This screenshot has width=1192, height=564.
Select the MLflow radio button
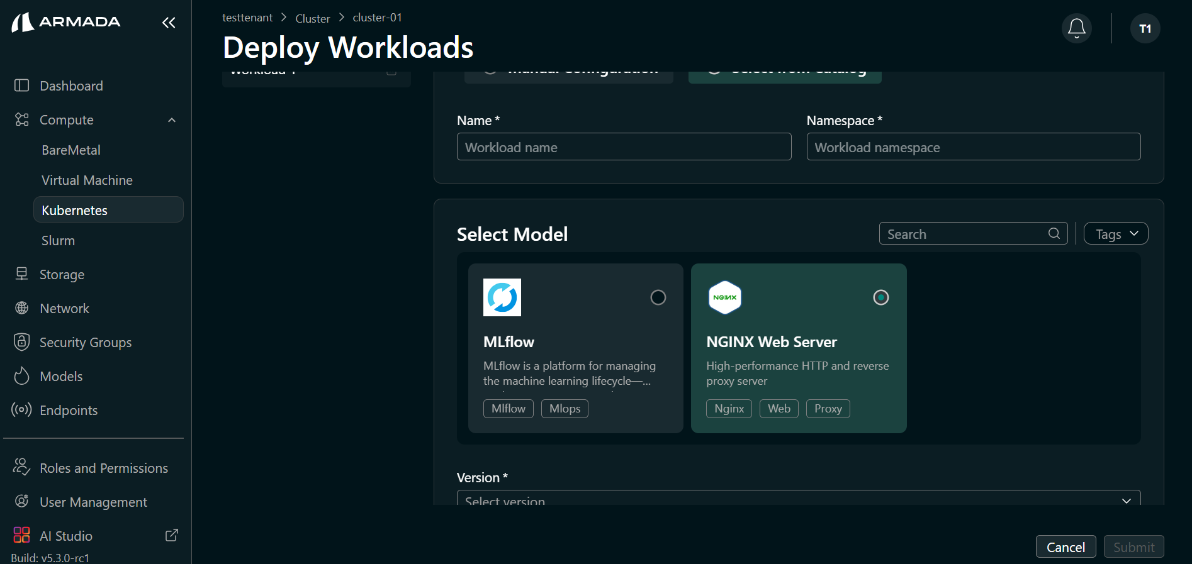pyautogui.click(x=658, y=297)
